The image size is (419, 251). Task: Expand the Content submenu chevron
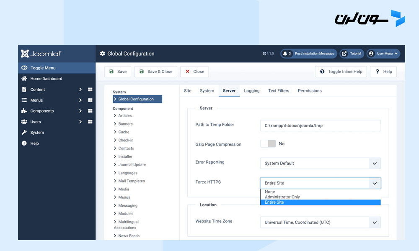80,90
